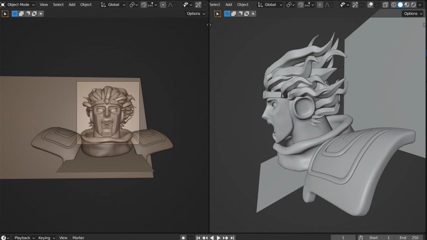Viewport: 427px width, 240px height.
Task: Choose 'subtract selection' mode in right viewport
Action: coord(239,14)
